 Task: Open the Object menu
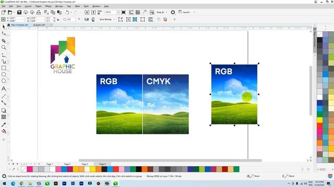pos(38,6)
